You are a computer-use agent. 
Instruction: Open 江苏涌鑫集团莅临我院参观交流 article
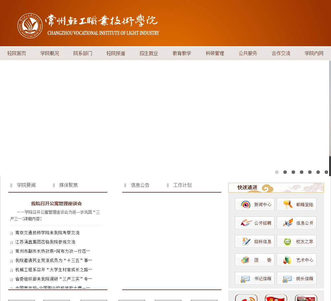(x=45, y=242)
